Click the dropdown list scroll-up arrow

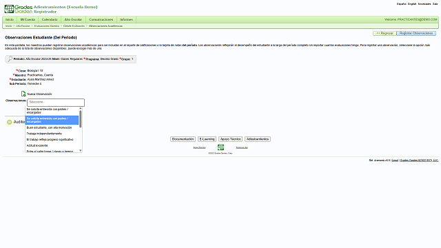tap(81, 109)
